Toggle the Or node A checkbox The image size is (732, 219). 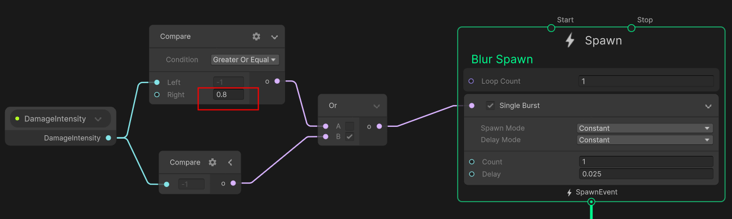(x=350, y=126)
